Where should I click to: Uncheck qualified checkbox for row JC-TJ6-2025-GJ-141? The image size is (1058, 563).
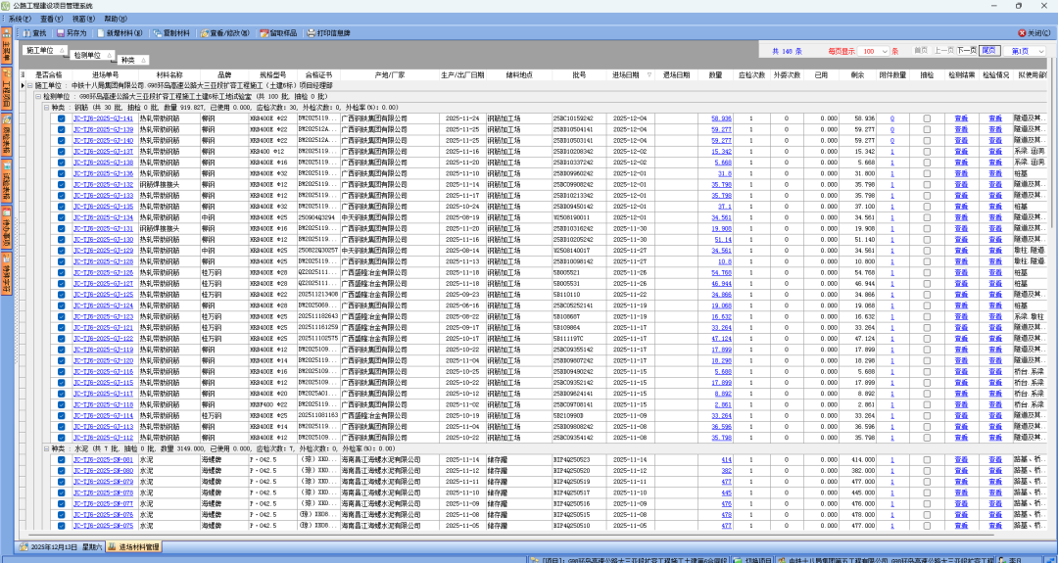61,118
